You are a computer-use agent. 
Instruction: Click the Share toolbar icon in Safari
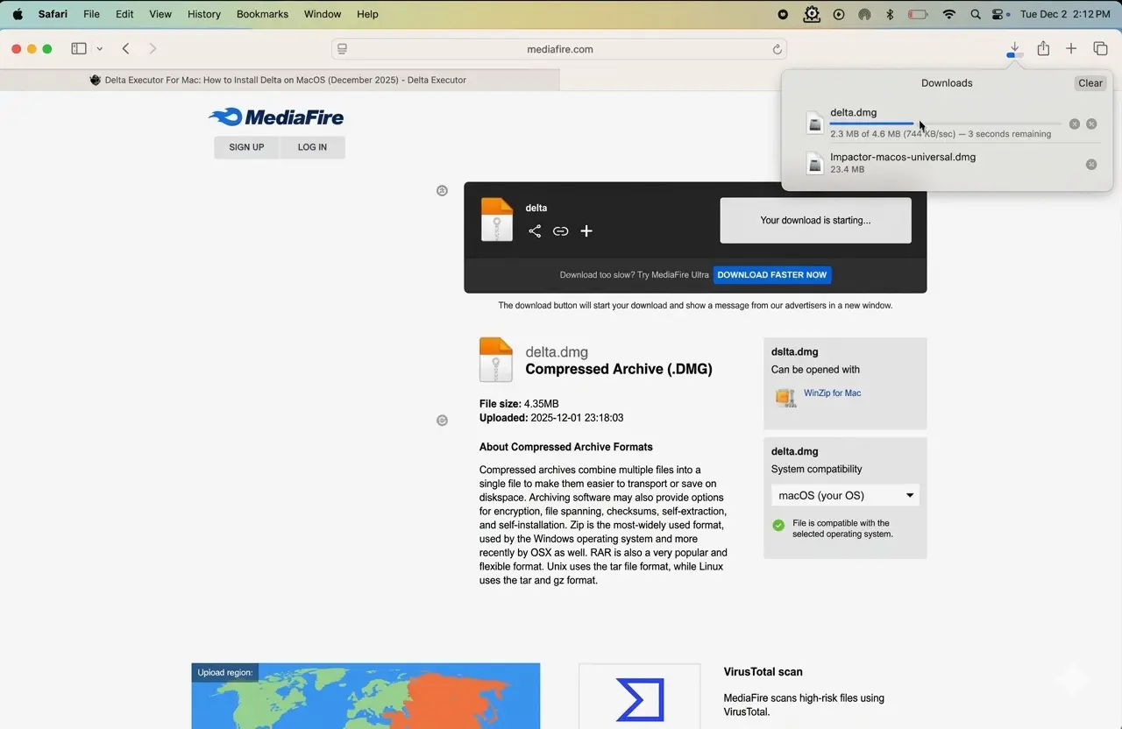click(x=1043, y=49)
